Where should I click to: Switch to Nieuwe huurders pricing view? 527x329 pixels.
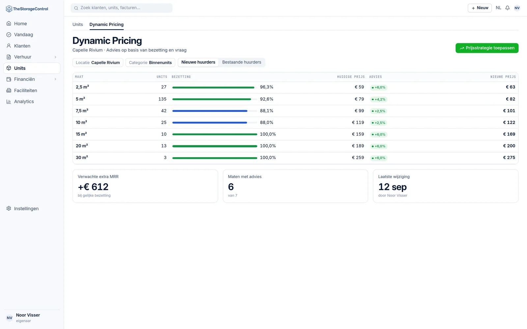[198, 62]
